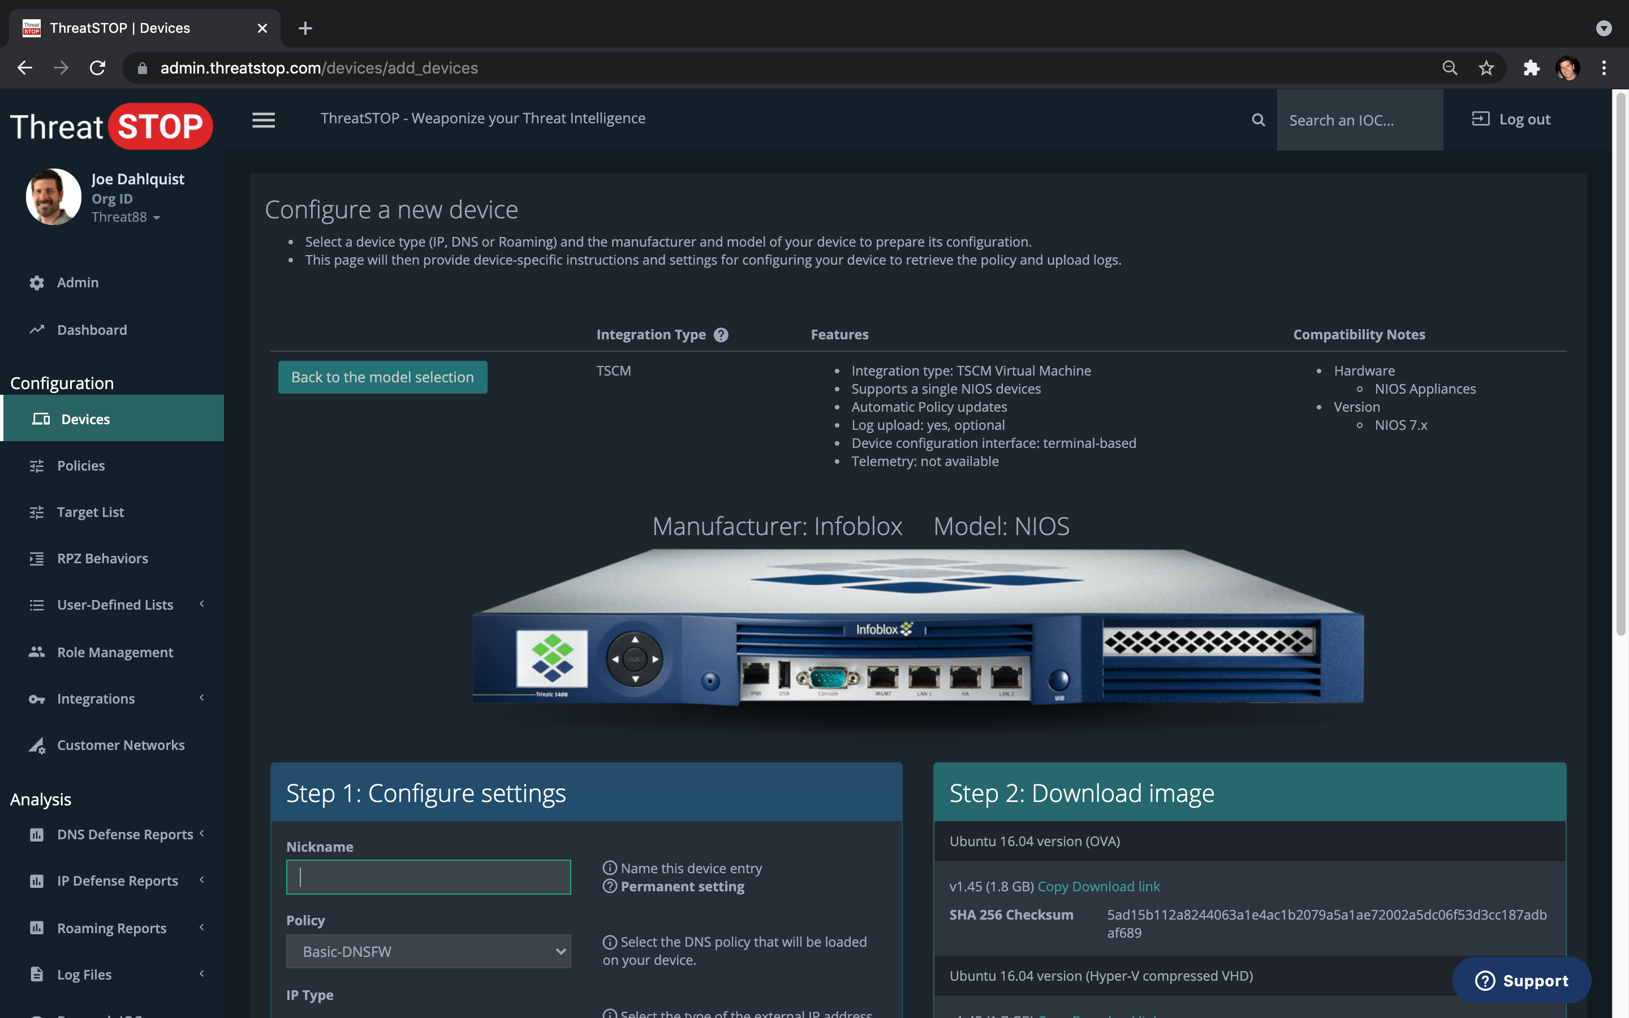
Task: Open the Policies configuration section
Action: (x=80, y=465)
